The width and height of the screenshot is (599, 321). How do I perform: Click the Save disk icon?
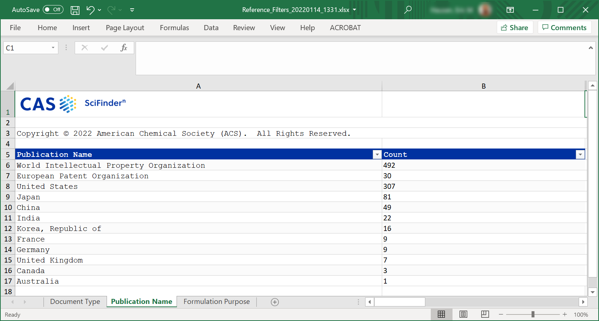click(75, 10)
